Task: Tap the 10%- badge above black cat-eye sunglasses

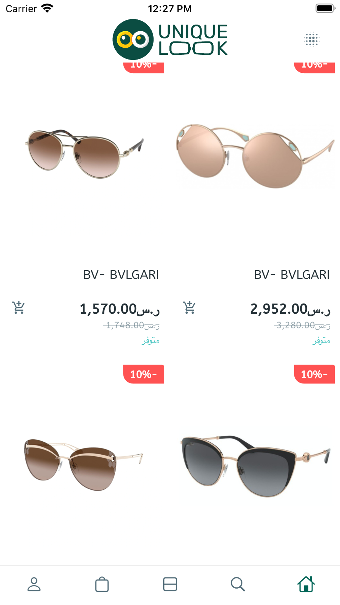Action: pyautogui.click(x=314, y=374)
